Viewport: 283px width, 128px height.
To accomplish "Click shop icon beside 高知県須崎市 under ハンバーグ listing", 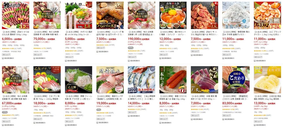I will [x=97, y=52].
